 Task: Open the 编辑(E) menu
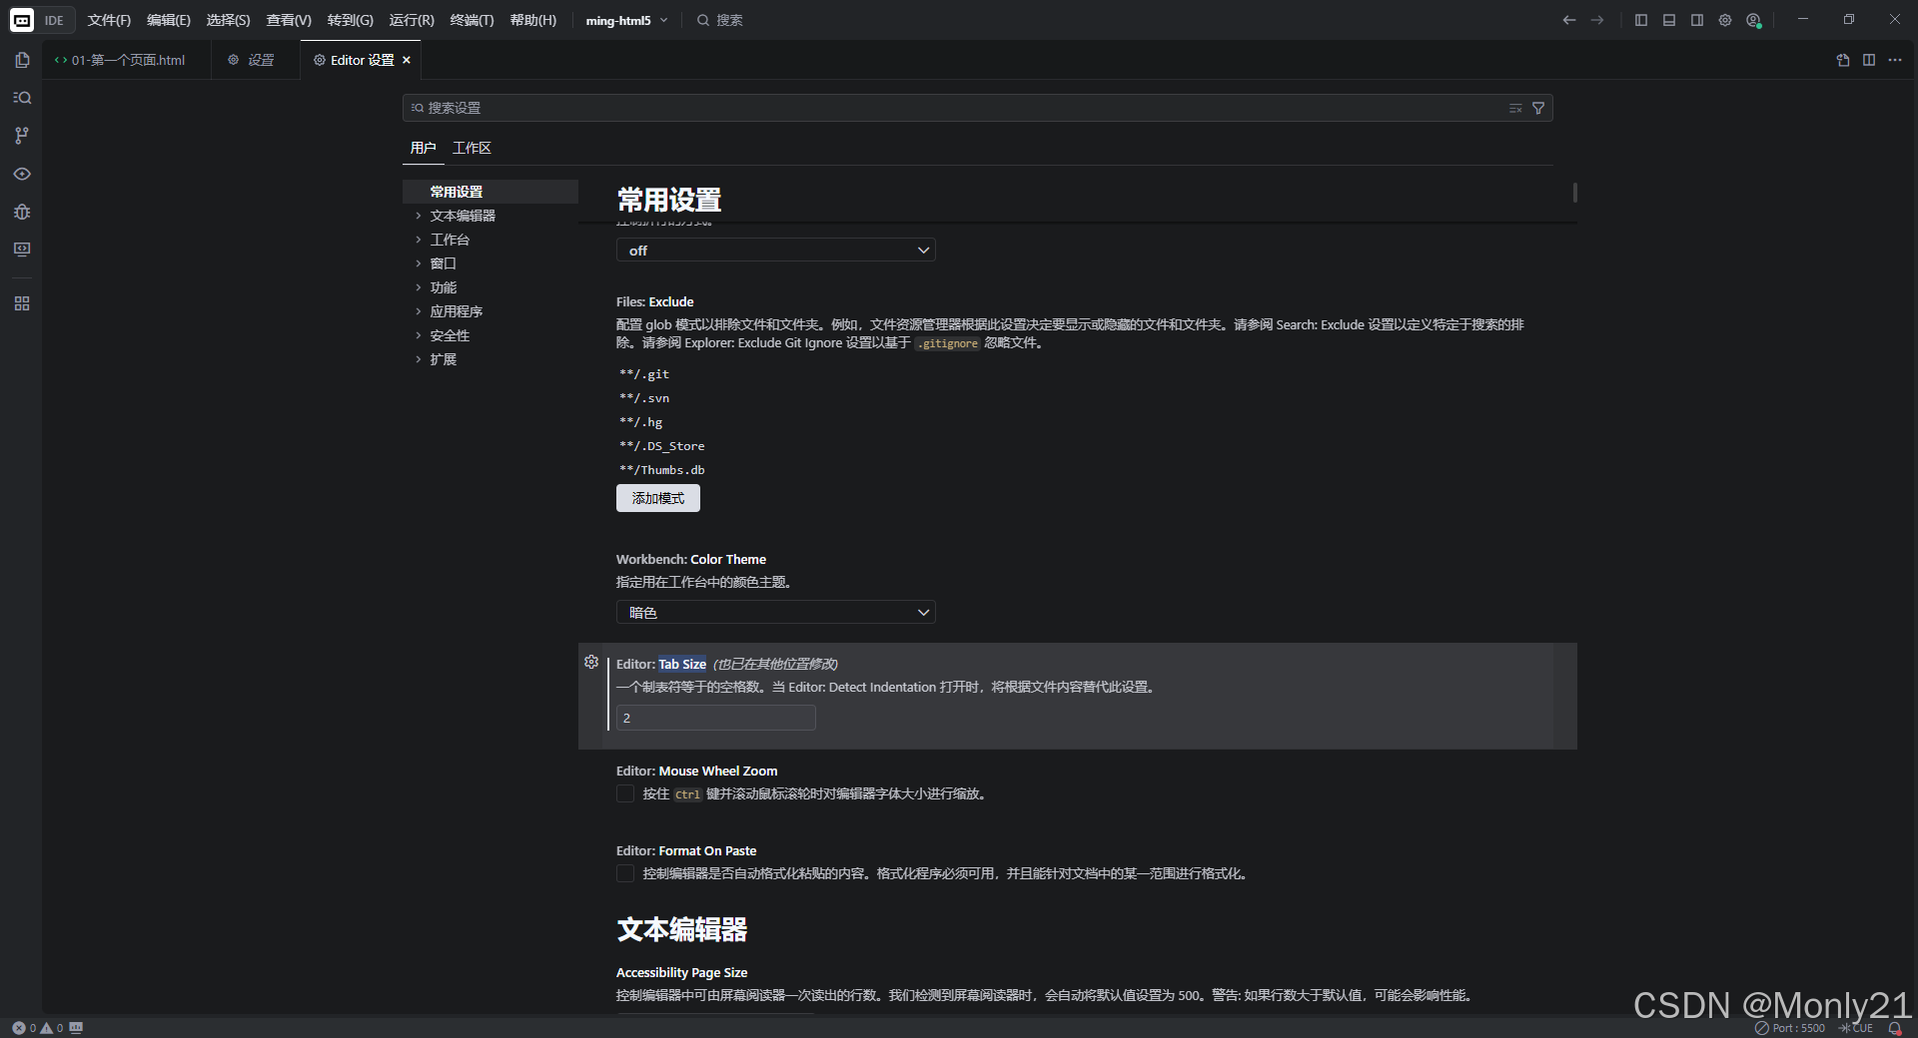[x=168, y=20]
